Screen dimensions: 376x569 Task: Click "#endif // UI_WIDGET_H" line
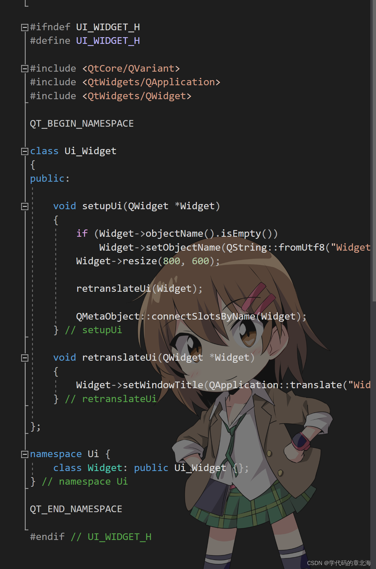pyautogui.click(x=91, y=537)
